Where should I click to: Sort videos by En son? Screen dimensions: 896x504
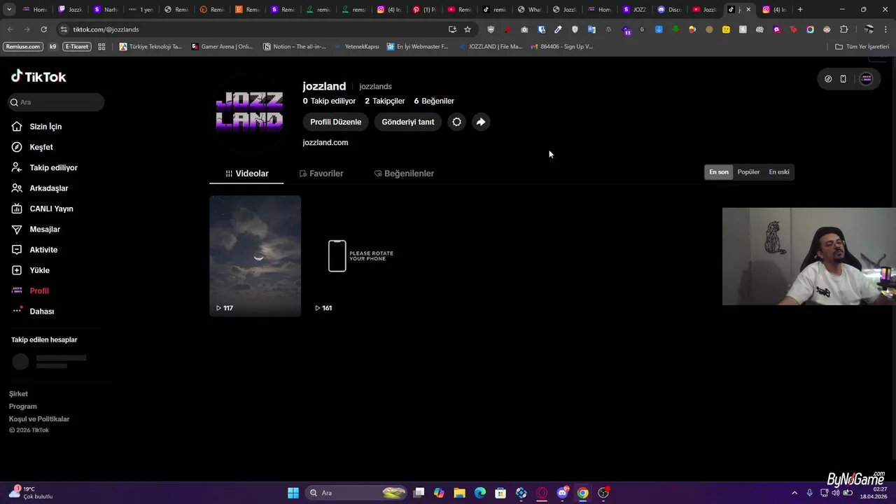click(x=719, y=172)
